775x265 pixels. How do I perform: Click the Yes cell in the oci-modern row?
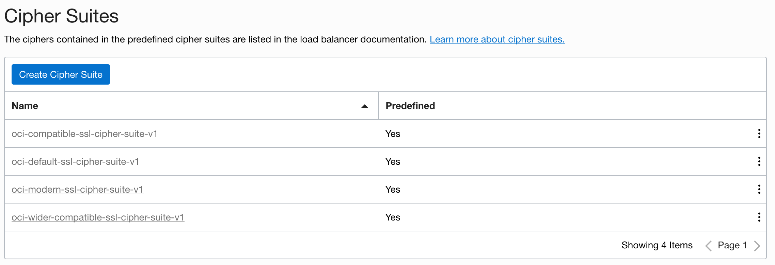pyautogui.click(x=393, y=190)
